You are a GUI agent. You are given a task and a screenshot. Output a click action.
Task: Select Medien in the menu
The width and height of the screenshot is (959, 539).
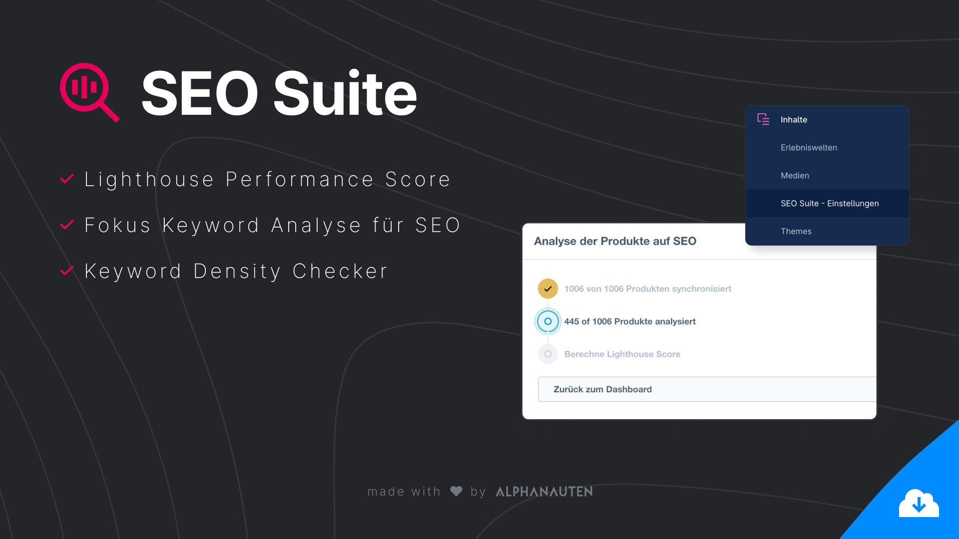[x=827, y=176]
